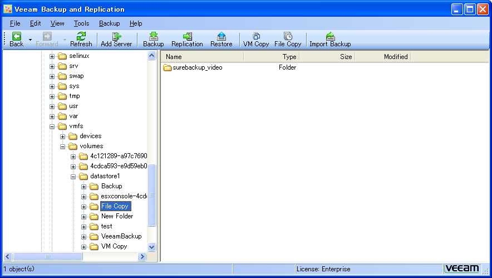The height and width of the screenshot is (278, 492).
Task: Expand the selinux folder node
Action: click(x=52, y=56)
